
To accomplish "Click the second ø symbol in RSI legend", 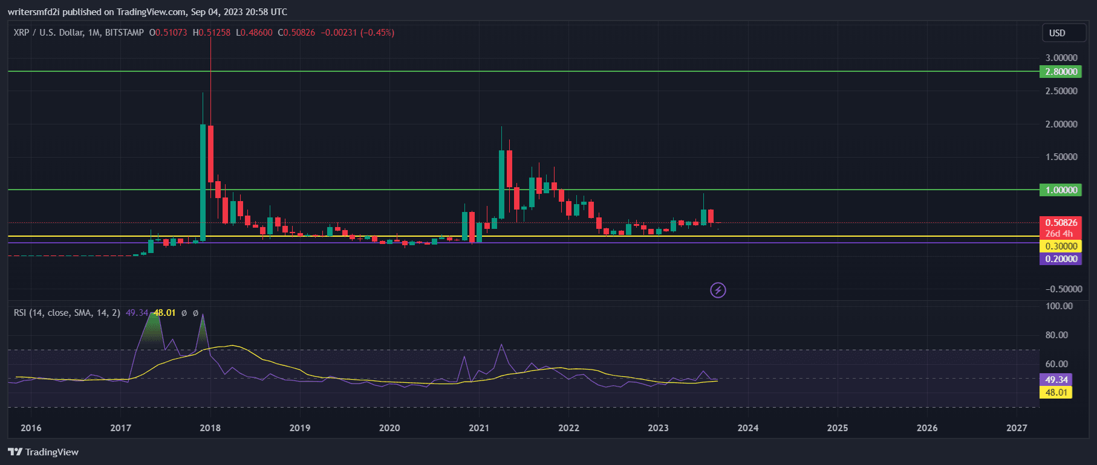I will pyautogui.click(x=195, y=313).
